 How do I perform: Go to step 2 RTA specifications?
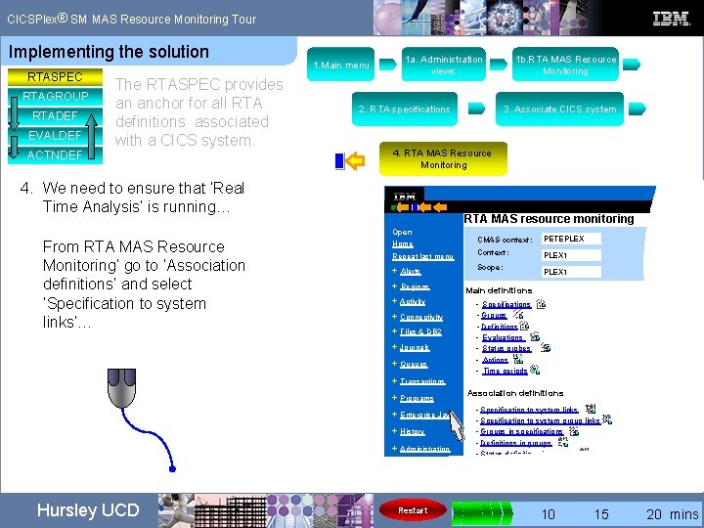pyautogui.click(x=405, y=110)
